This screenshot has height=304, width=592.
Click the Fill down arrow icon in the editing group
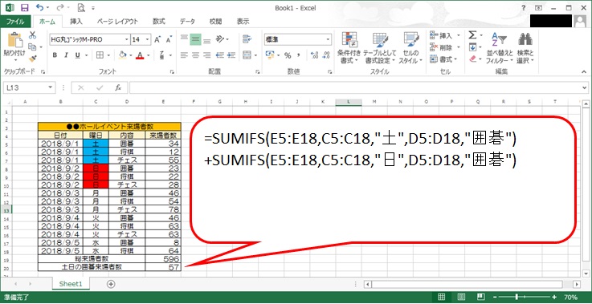(472, 47)
